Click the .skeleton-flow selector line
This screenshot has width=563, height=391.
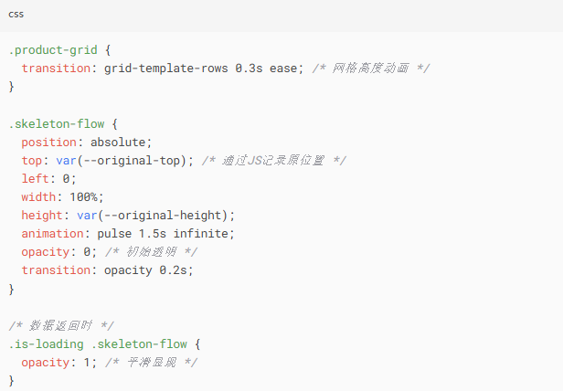point(63,124)
